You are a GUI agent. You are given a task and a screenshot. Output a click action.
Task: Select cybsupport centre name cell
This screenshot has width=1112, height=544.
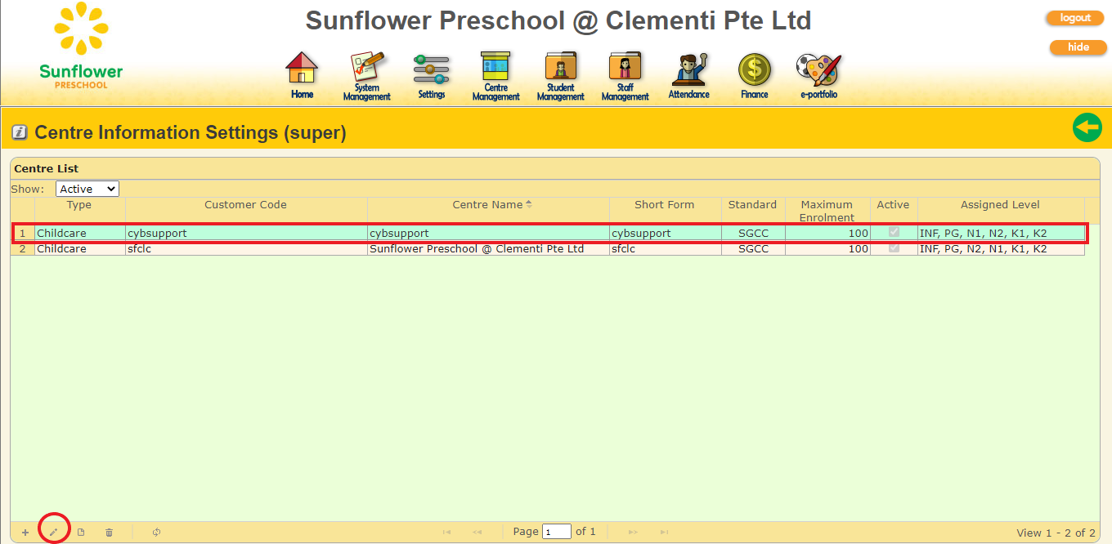coord(488,233)
